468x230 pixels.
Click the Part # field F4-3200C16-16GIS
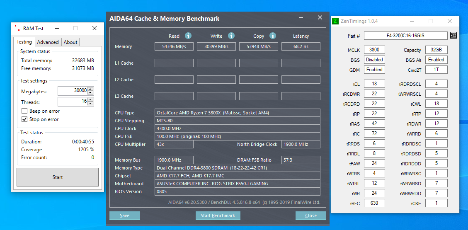click(x=406, y=36)
